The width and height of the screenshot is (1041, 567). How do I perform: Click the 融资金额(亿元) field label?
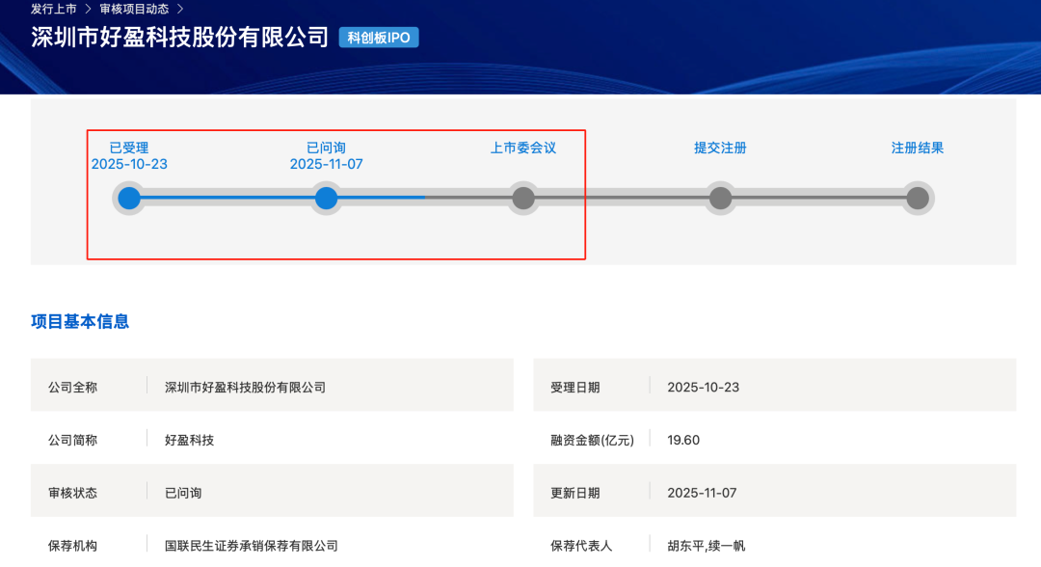592,440
